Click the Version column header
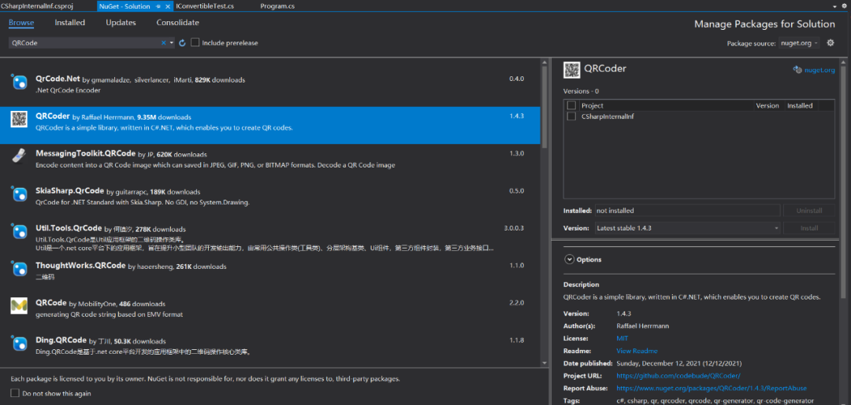The width and height of the screenshot is (851, 405). point(767,105)
